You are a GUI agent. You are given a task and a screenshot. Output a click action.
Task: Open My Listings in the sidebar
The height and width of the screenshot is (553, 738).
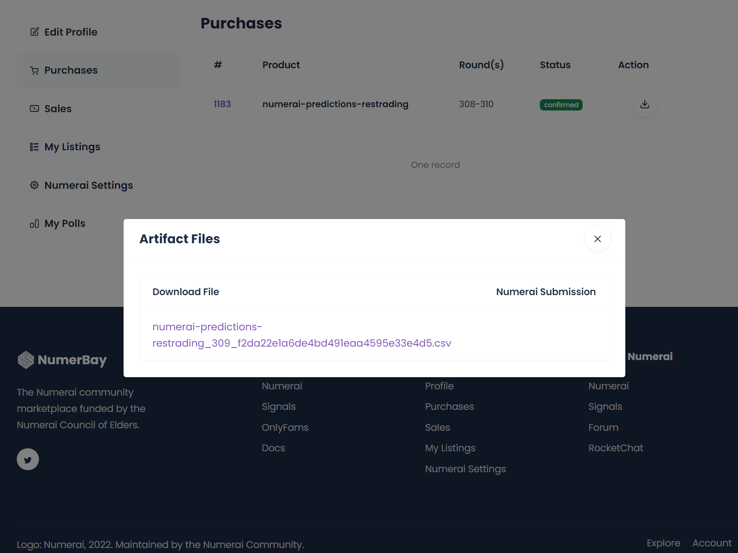[x=98, y=147]
